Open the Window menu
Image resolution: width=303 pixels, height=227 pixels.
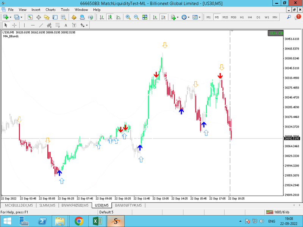pos(81,10)
